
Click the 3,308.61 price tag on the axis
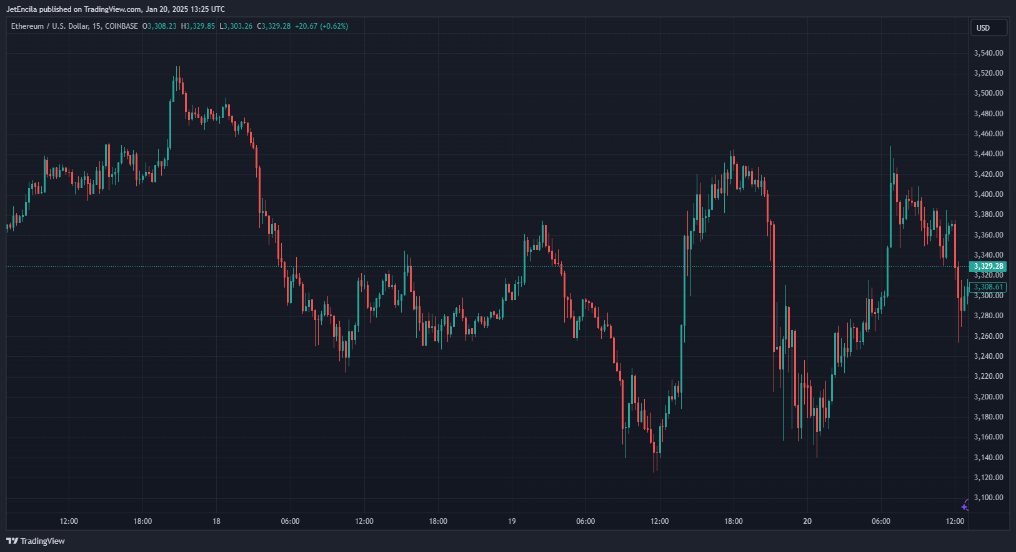988,287
